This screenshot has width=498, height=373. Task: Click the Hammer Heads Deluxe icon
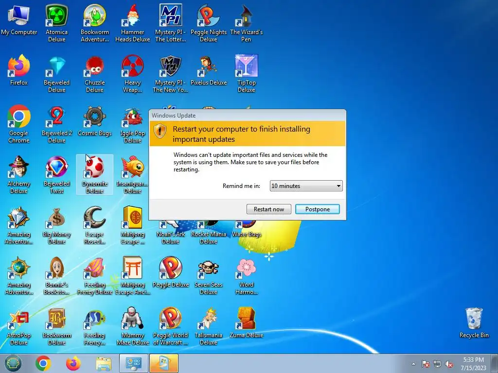point(132,23)
